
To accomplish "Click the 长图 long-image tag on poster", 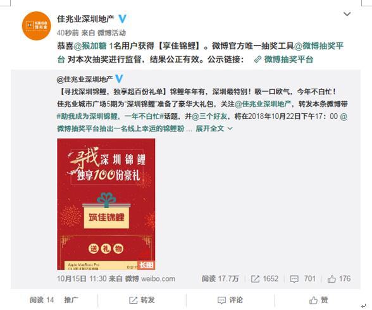I will (146, 265).
